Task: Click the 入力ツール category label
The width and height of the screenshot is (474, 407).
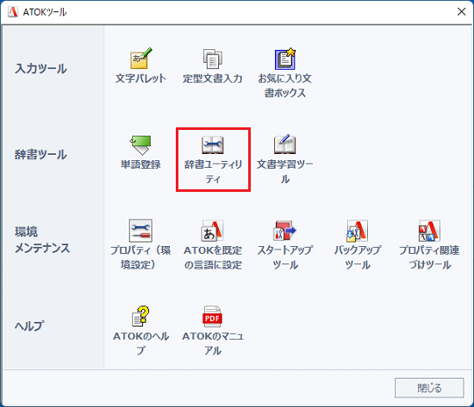Action: click(x=41, y=69)
